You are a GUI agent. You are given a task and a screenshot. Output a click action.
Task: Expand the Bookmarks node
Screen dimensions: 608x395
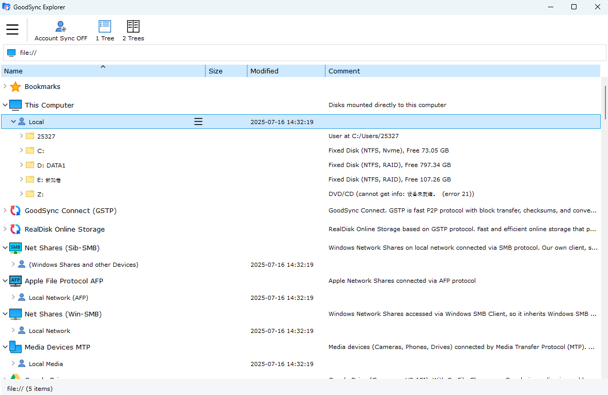5,86
